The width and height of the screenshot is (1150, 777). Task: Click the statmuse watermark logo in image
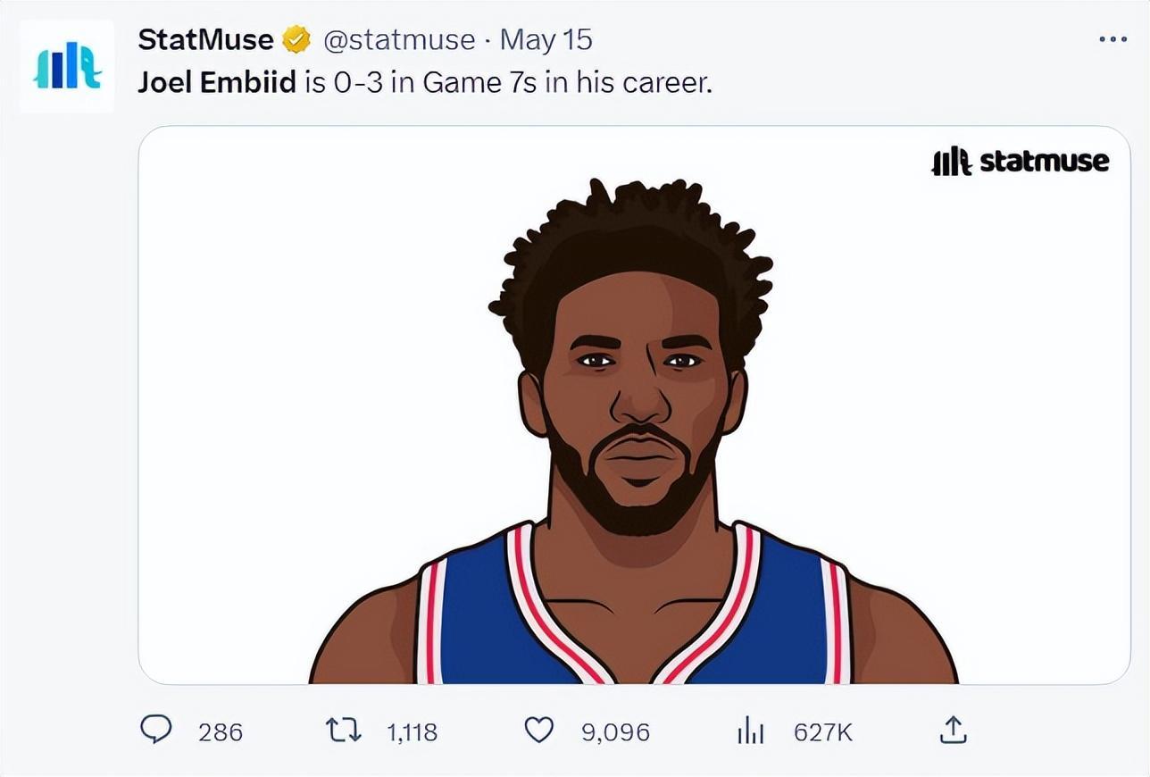pyautogui.click(x=1020, y=161)
